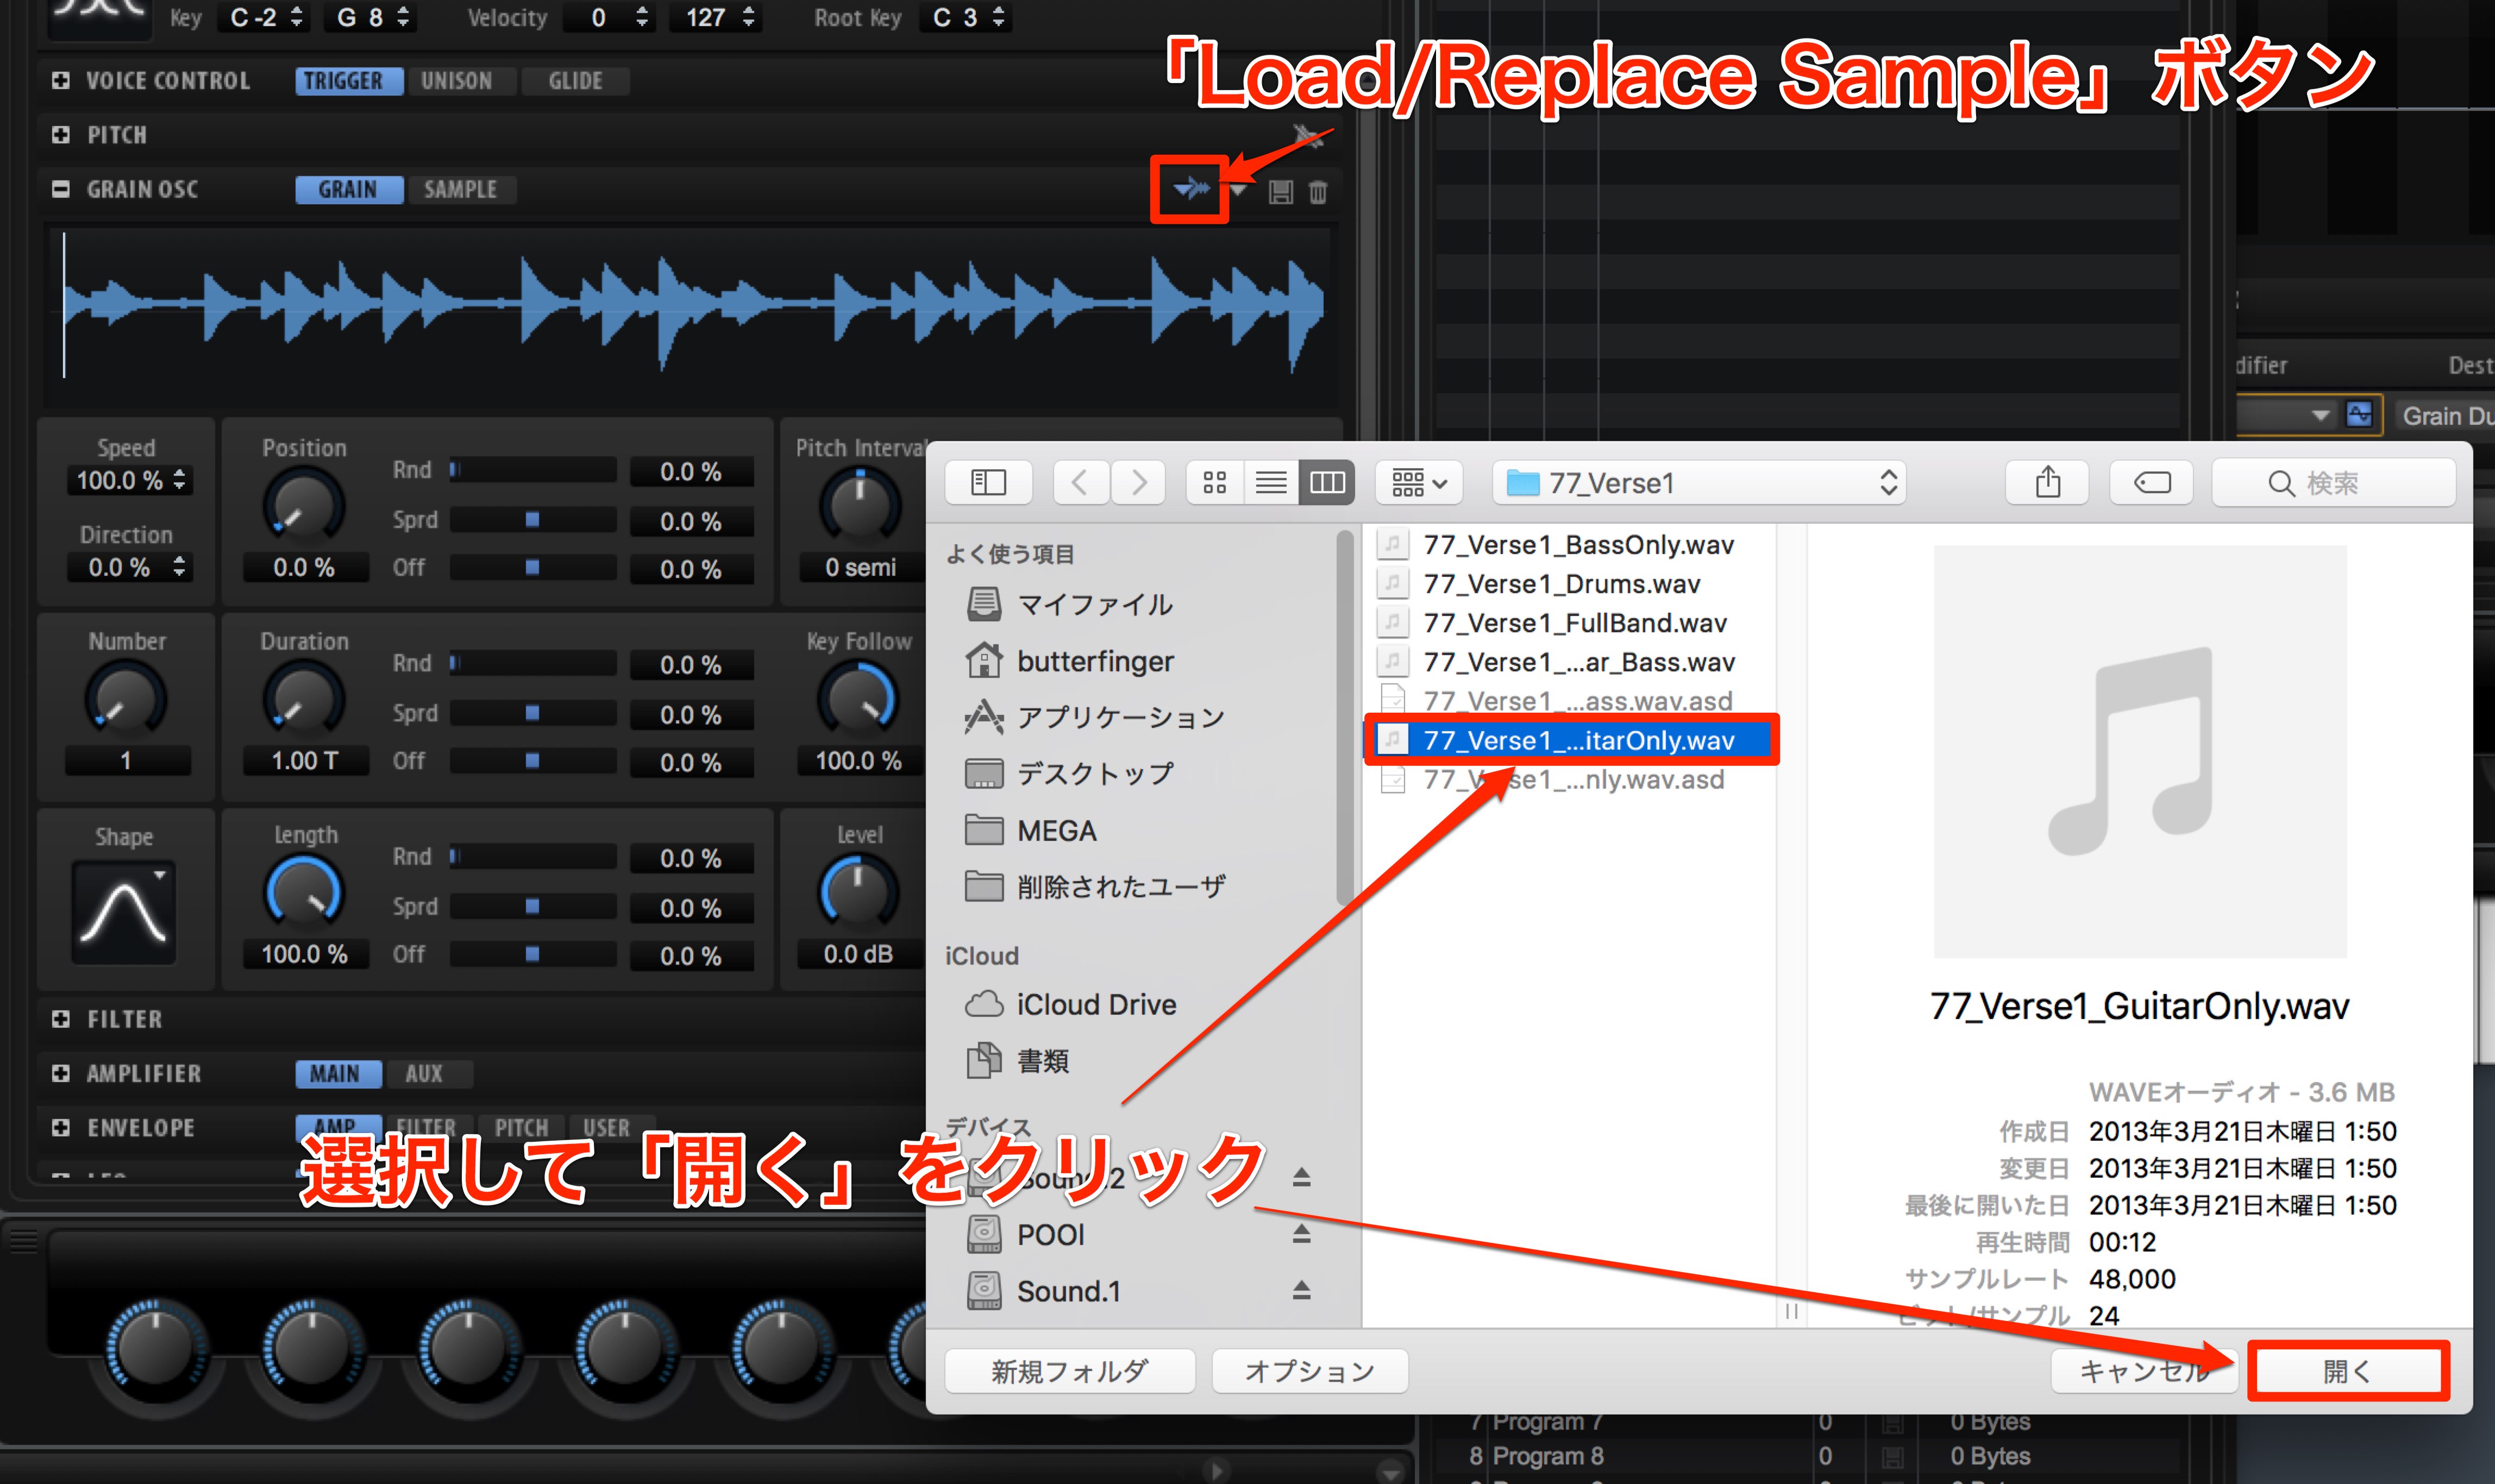This screenshot has width=2495, height=1484.
Task: Open the item arrangement dropdown
Action: [x=1419, y=483]
